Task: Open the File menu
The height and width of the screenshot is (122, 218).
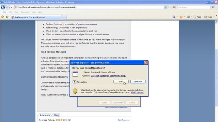Action: point(4,12)
